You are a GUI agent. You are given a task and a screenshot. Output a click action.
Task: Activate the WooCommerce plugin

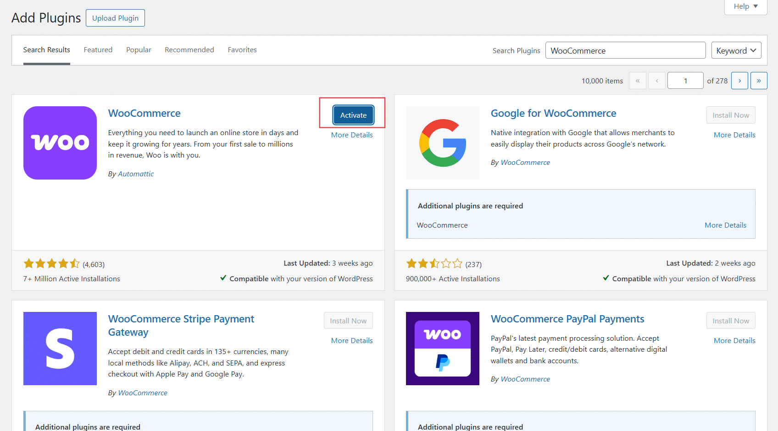353,115
